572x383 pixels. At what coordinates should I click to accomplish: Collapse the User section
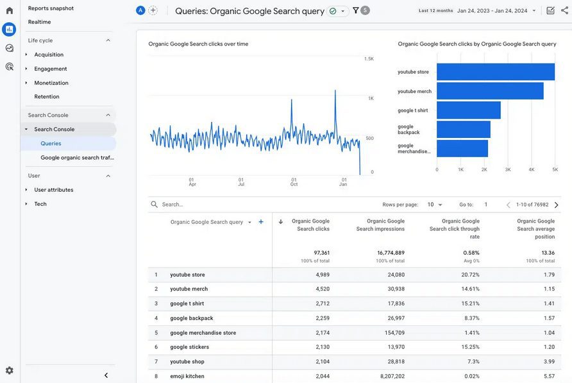click(x=108, y=176)
